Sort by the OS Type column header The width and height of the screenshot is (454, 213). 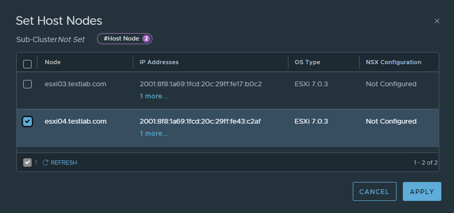coord(307,62)
